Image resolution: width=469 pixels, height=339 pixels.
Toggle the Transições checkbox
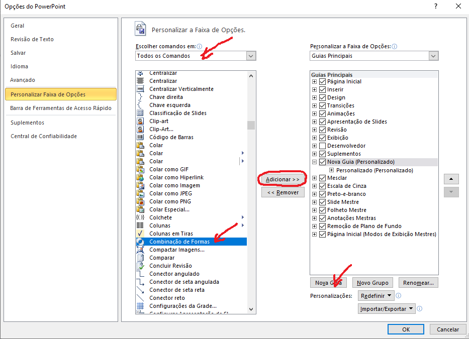tap(322, 105)
